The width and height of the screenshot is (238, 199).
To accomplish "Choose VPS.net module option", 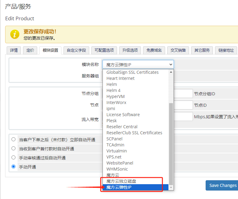I will coord(136,157).
